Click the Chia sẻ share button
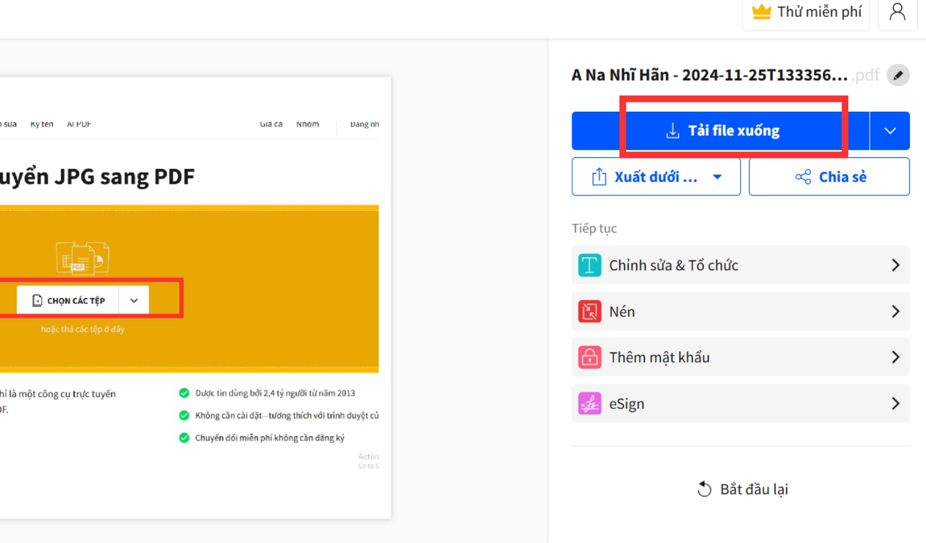 tap(829, 177)
